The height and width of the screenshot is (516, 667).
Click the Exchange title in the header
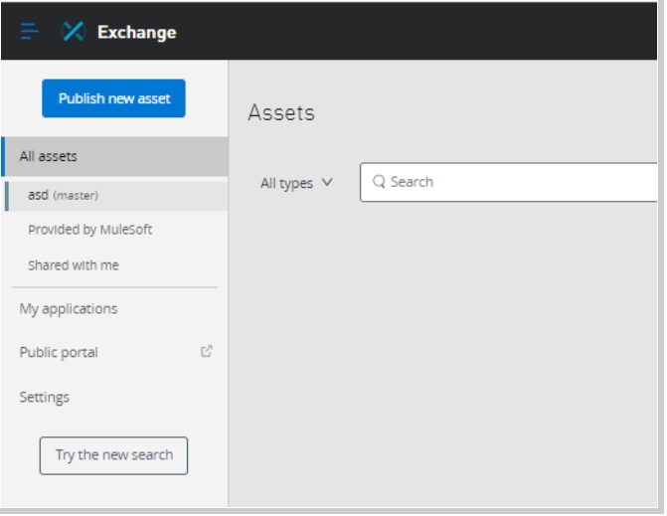[x=136, y=33]
